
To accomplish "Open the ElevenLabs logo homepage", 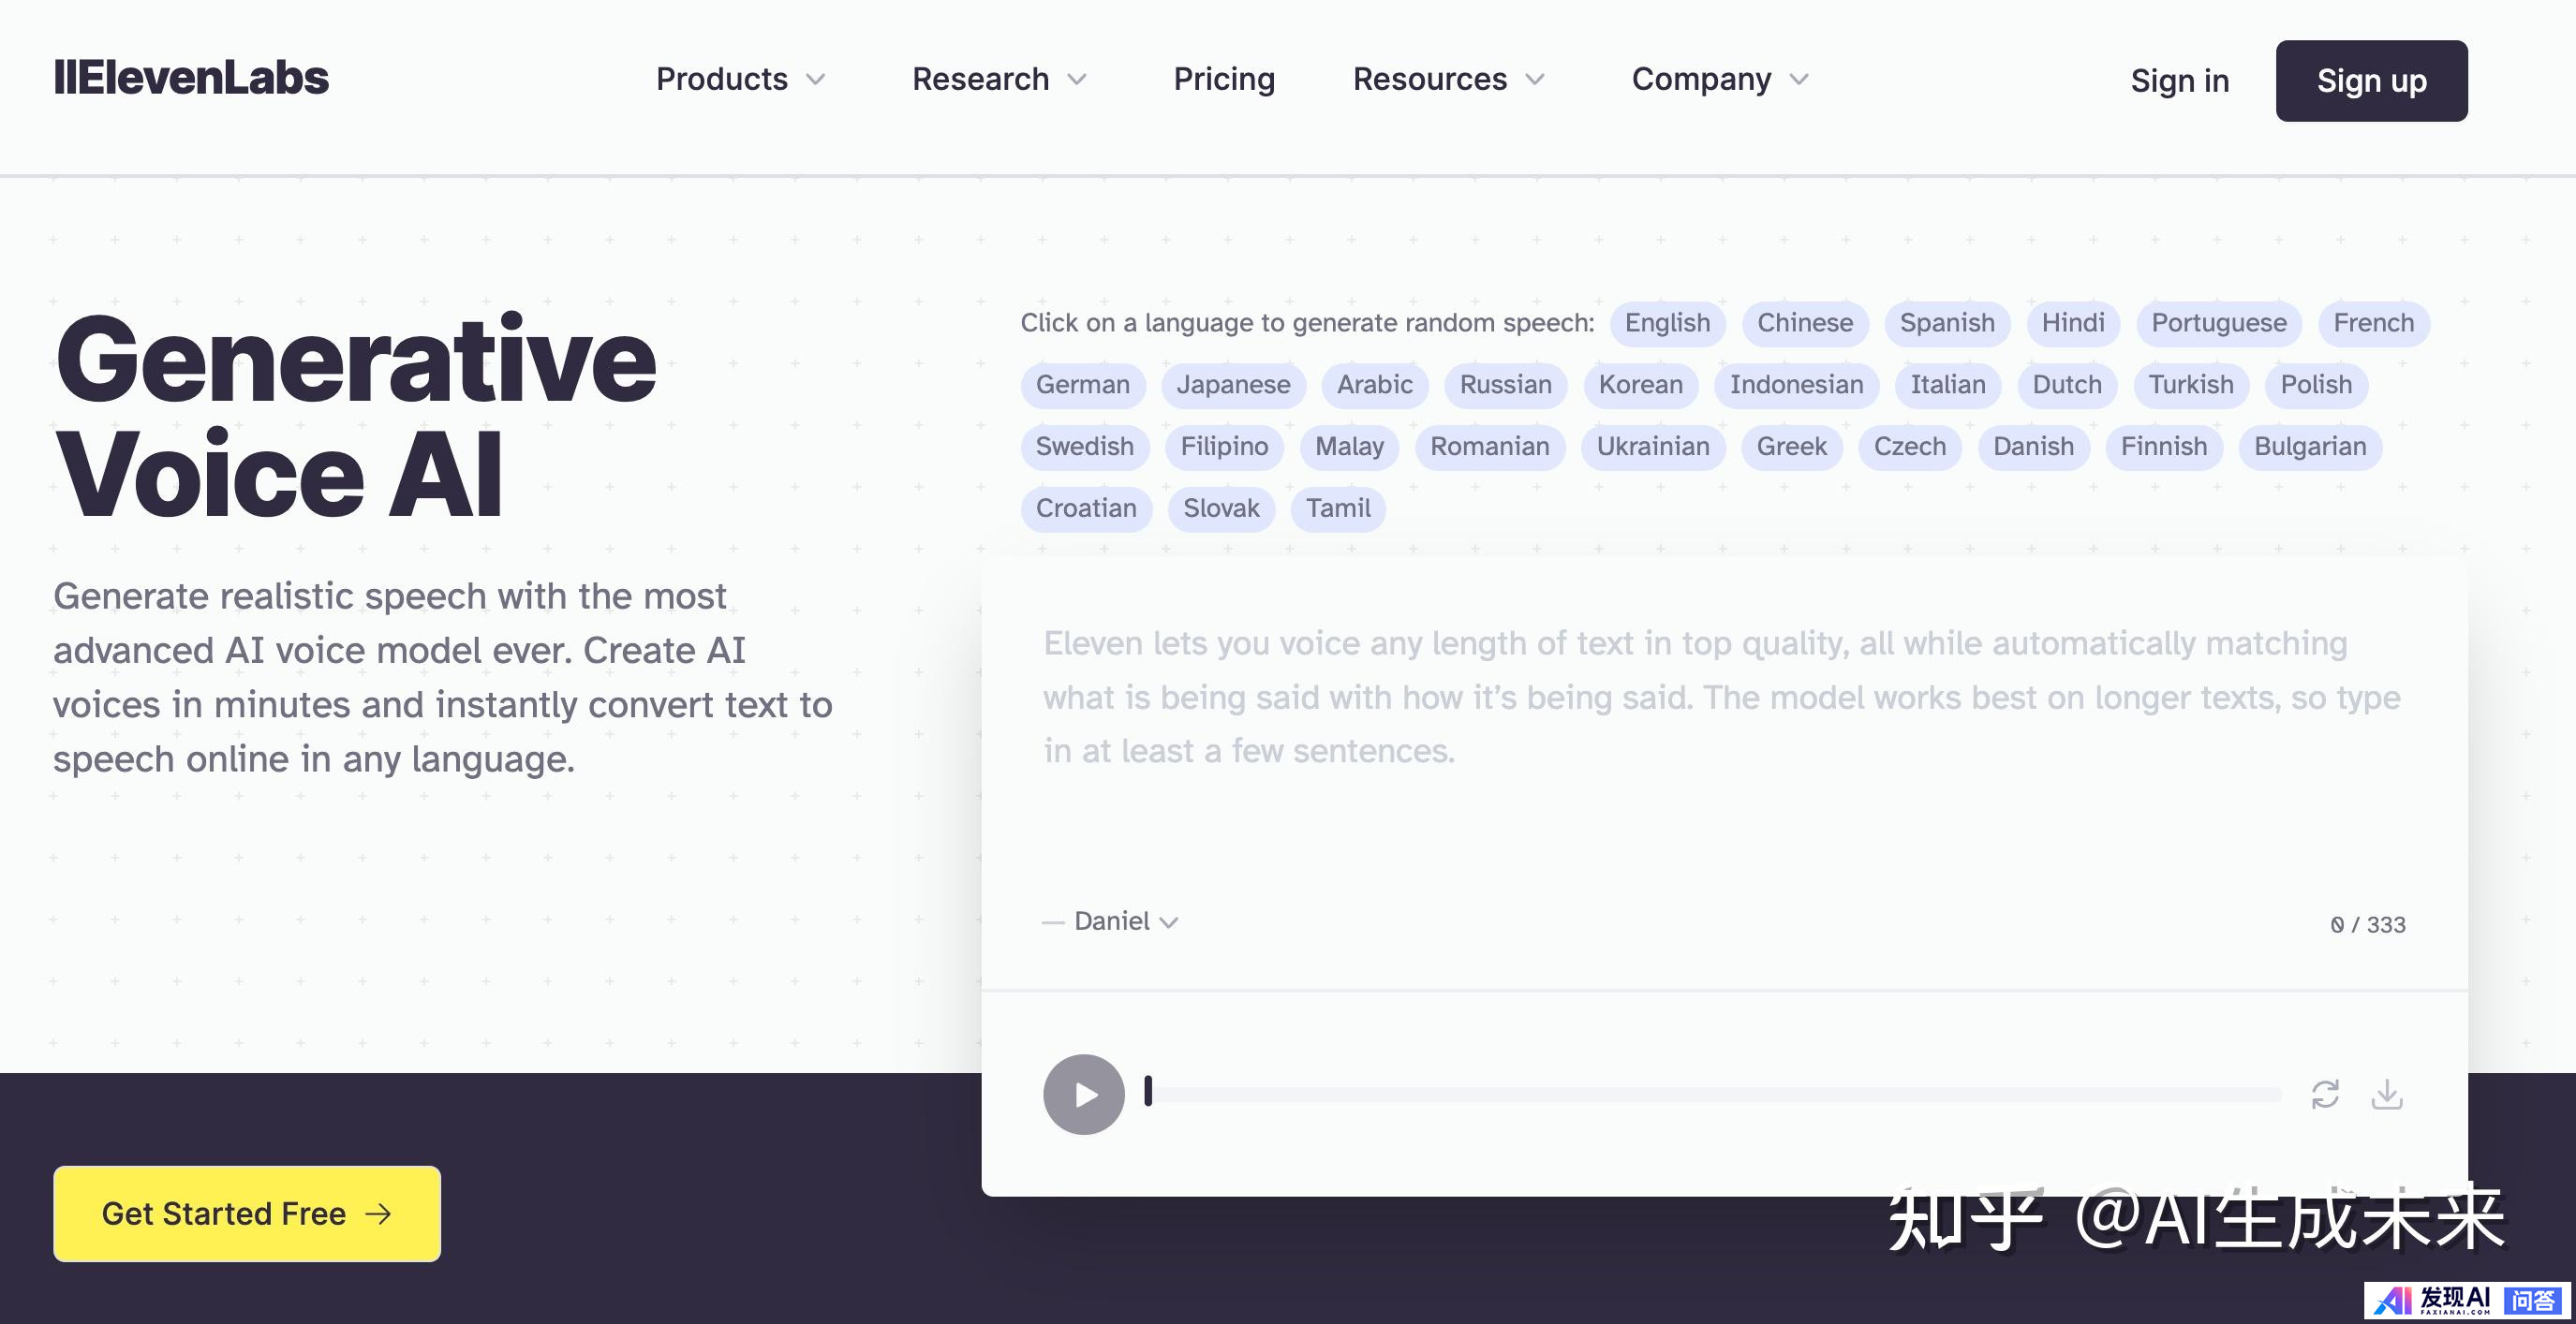I will [x=191, y=78].
